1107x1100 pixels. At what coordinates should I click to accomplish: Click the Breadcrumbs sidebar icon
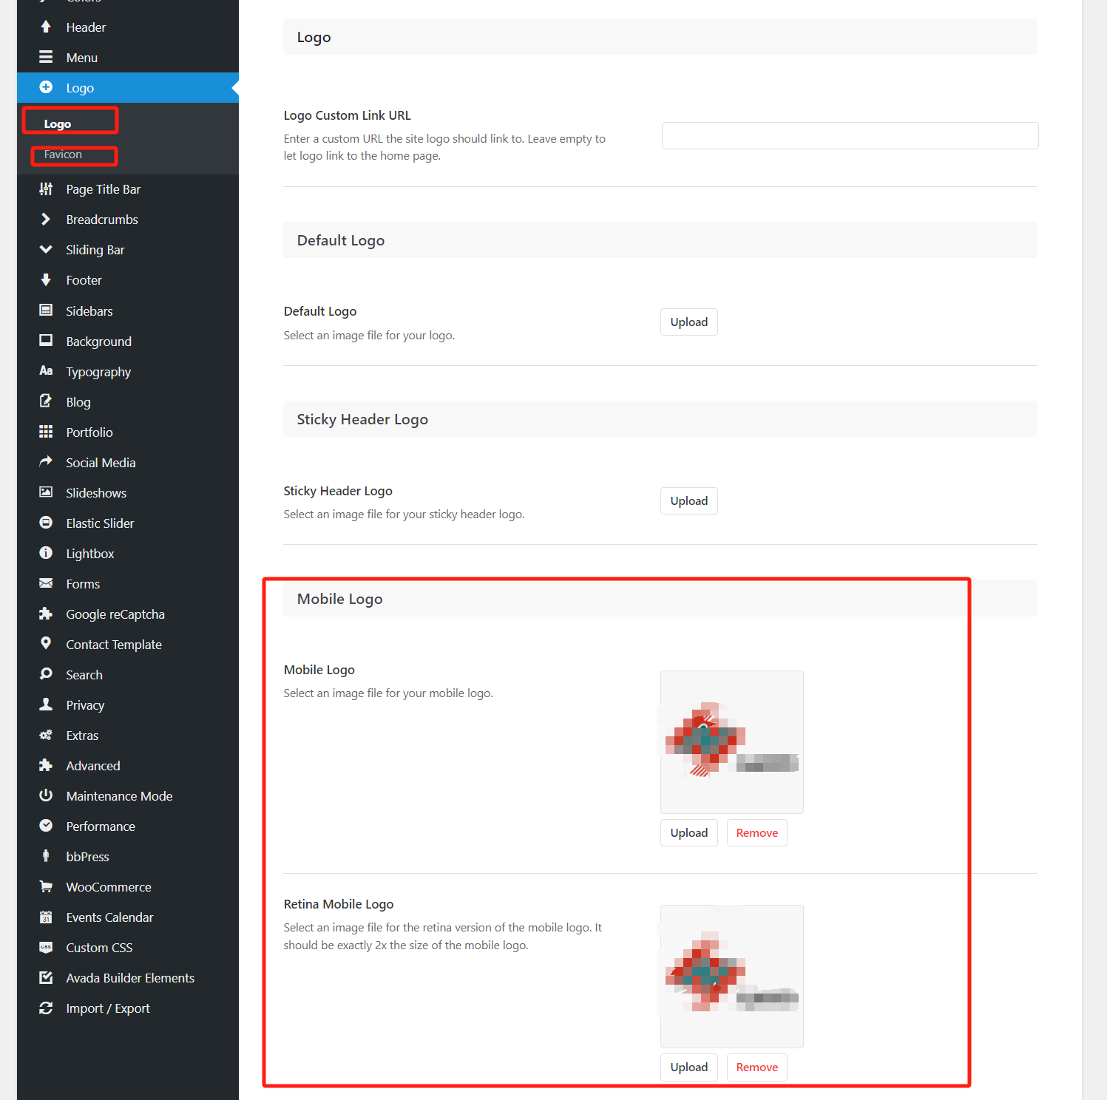click(46, 219)
